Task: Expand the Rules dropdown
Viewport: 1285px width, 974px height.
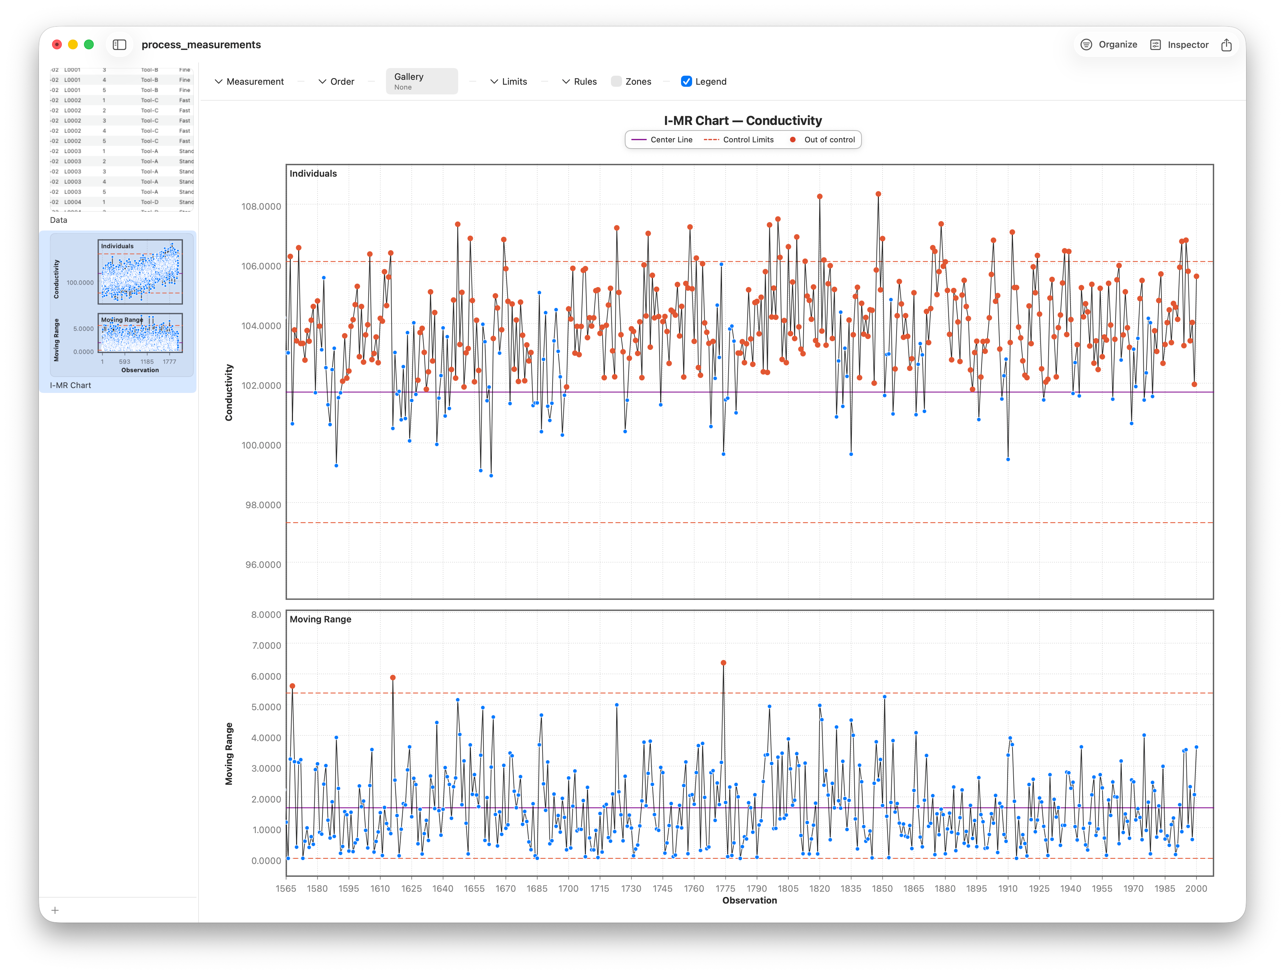Action: tap(579, 81)
